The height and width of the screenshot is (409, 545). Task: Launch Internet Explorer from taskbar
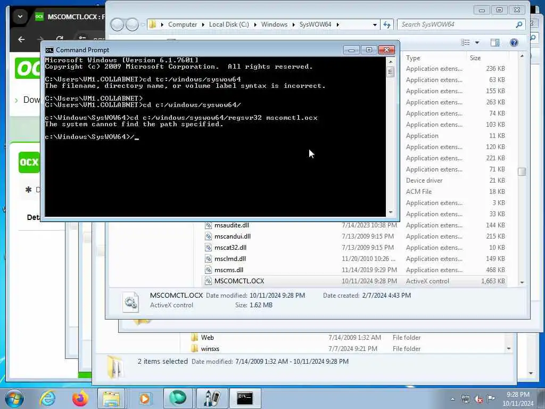[47, 398]
